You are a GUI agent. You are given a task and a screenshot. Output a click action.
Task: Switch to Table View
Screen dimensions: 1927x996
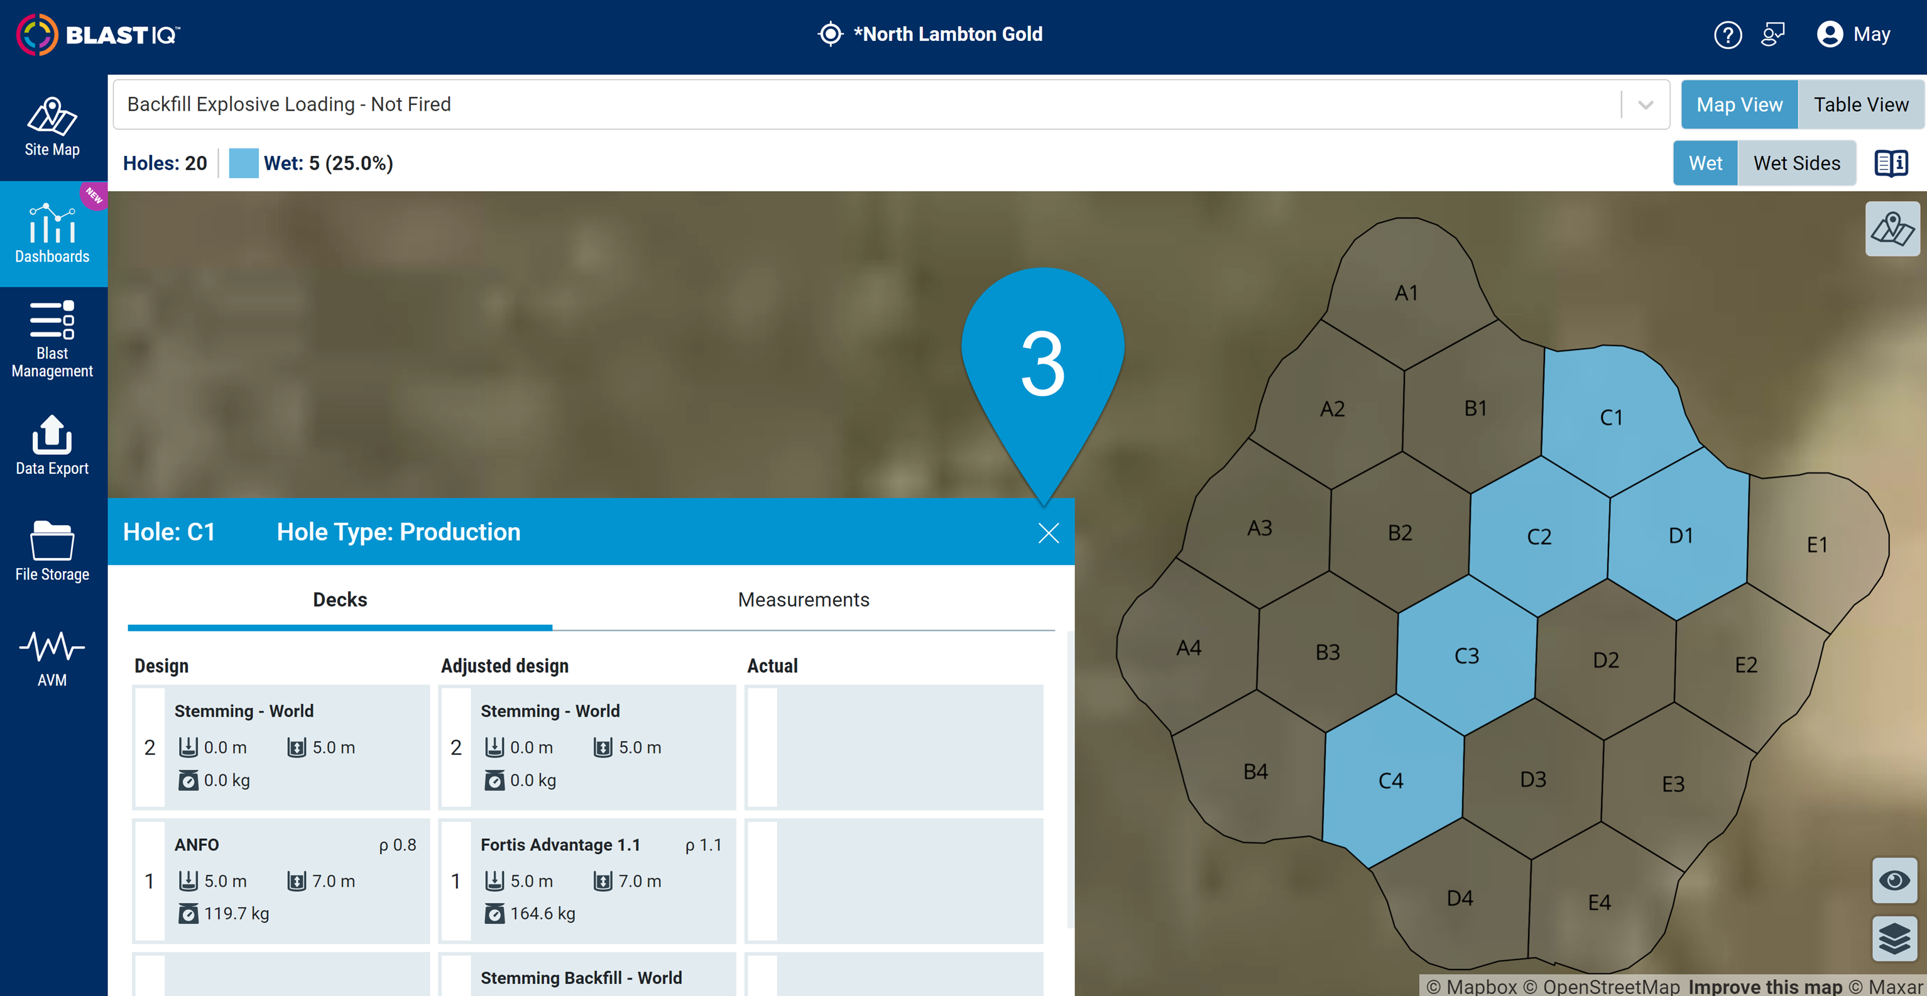(x=1860, y=105)
